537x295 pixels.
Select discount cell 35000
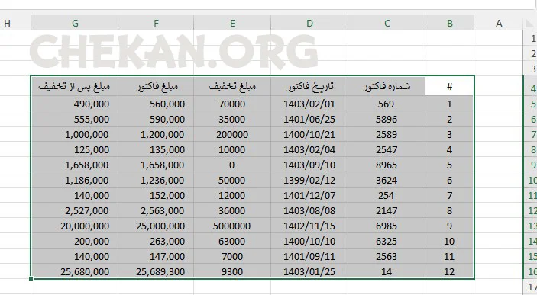[x=232, y=119]
